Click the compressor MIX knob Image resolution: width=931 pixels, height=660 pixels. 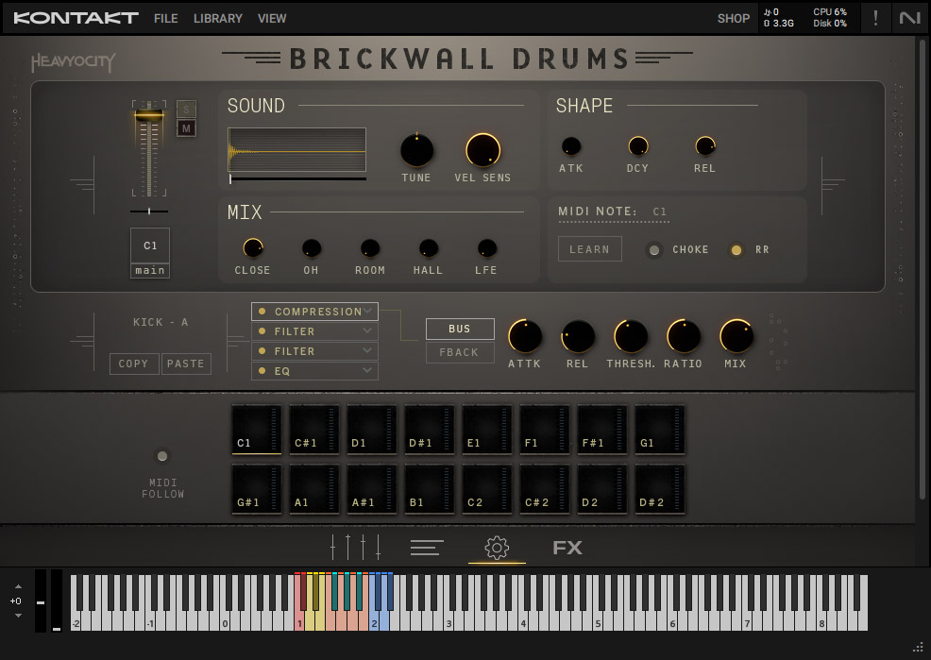click(x=736, y=336)
